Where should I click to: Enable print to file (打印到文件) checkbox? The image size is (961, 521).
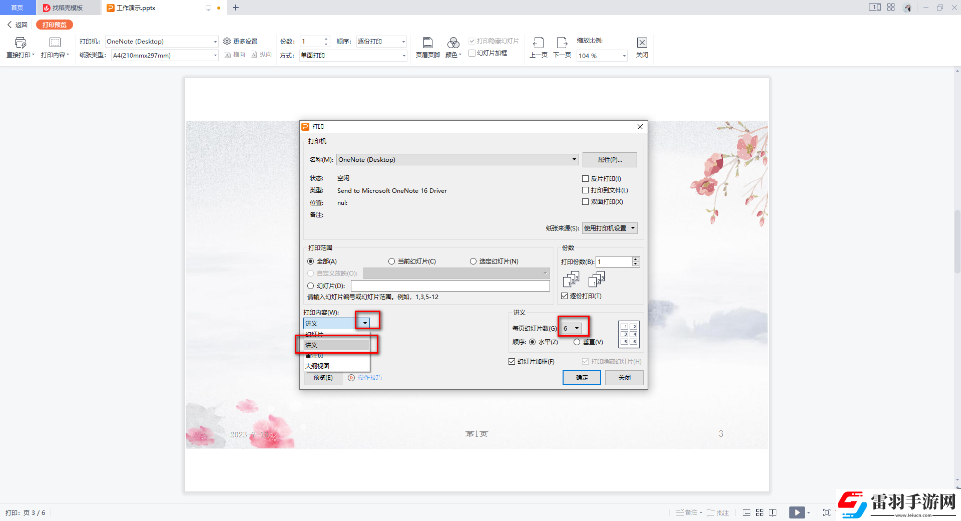coord(585,190)
